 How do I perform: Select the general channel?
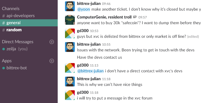click(x=29, y=23)
